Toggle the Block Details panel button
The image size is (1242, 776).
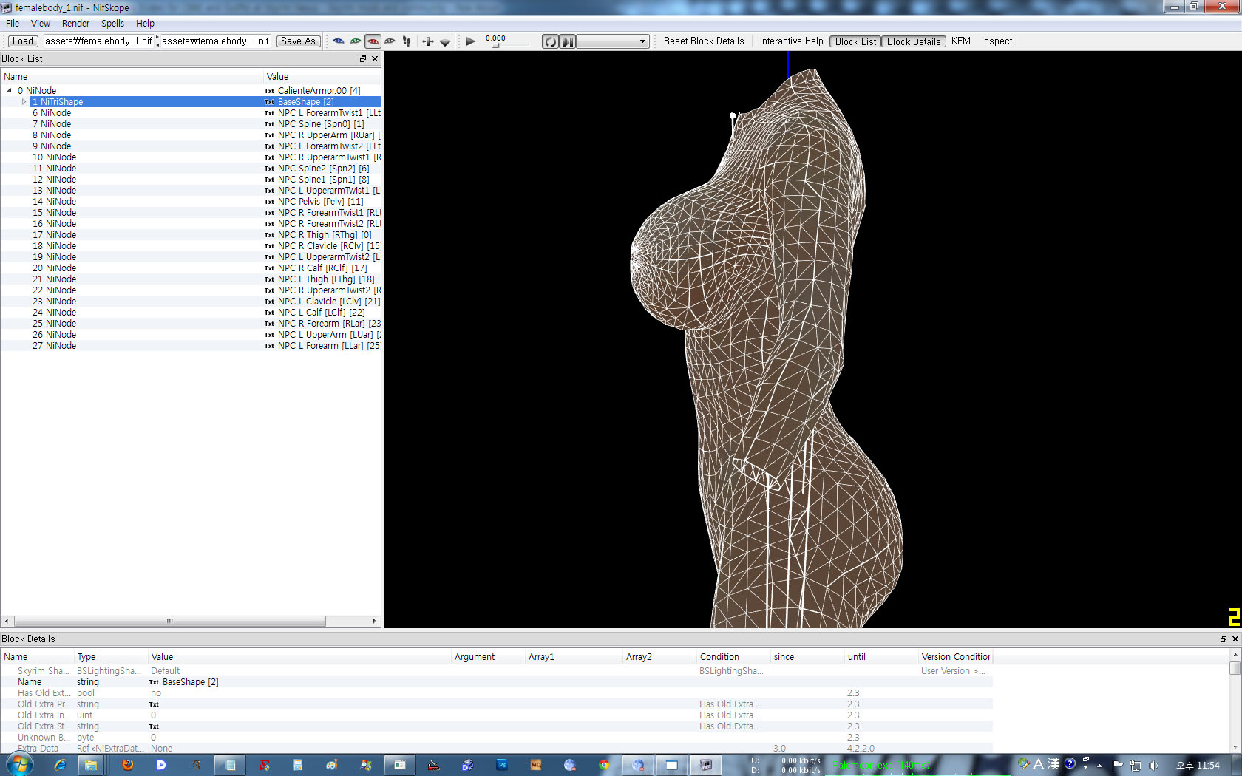(914, 41)
